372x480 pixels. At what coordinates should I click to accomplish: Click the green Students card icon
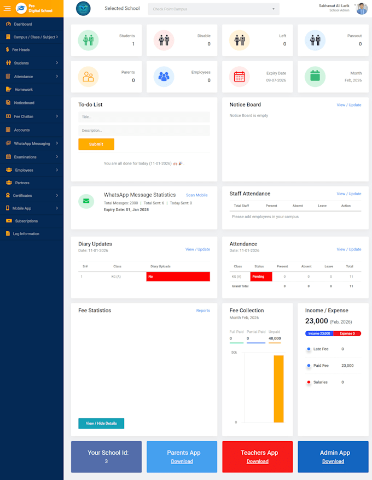88,40
